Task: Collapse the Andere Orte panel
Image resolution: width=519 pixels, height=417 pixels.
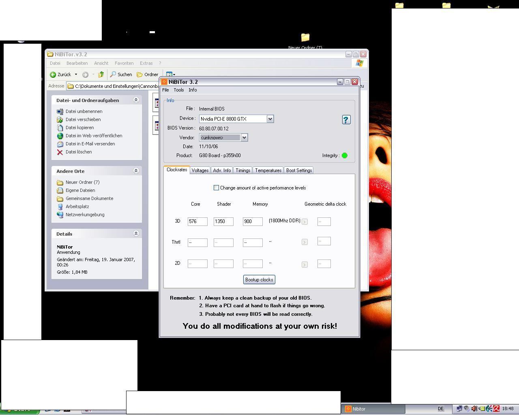Action: [x=136, y=171]
